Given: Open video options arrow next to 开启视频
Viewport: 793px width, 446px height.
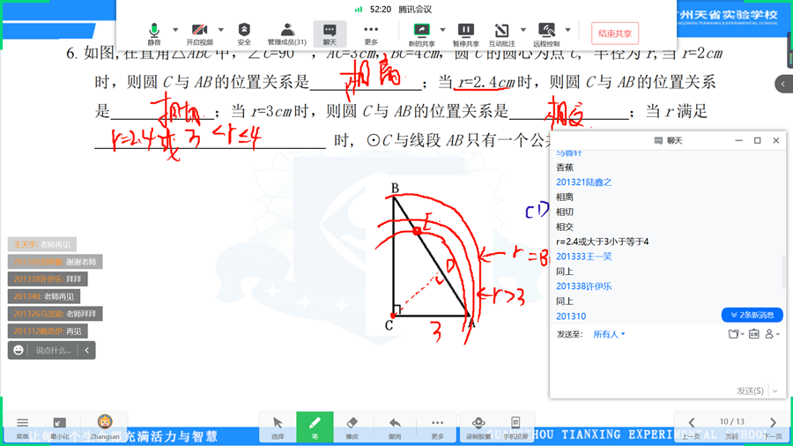Looking at the screenshot, I should pos(220,30).
